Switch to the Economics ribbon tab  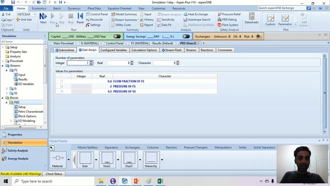click(39, 8)
